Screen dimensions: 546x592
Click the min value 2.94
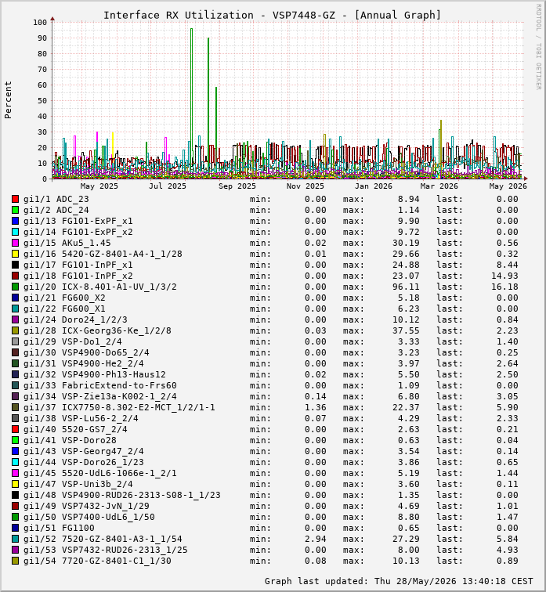(x=315, y=539)
